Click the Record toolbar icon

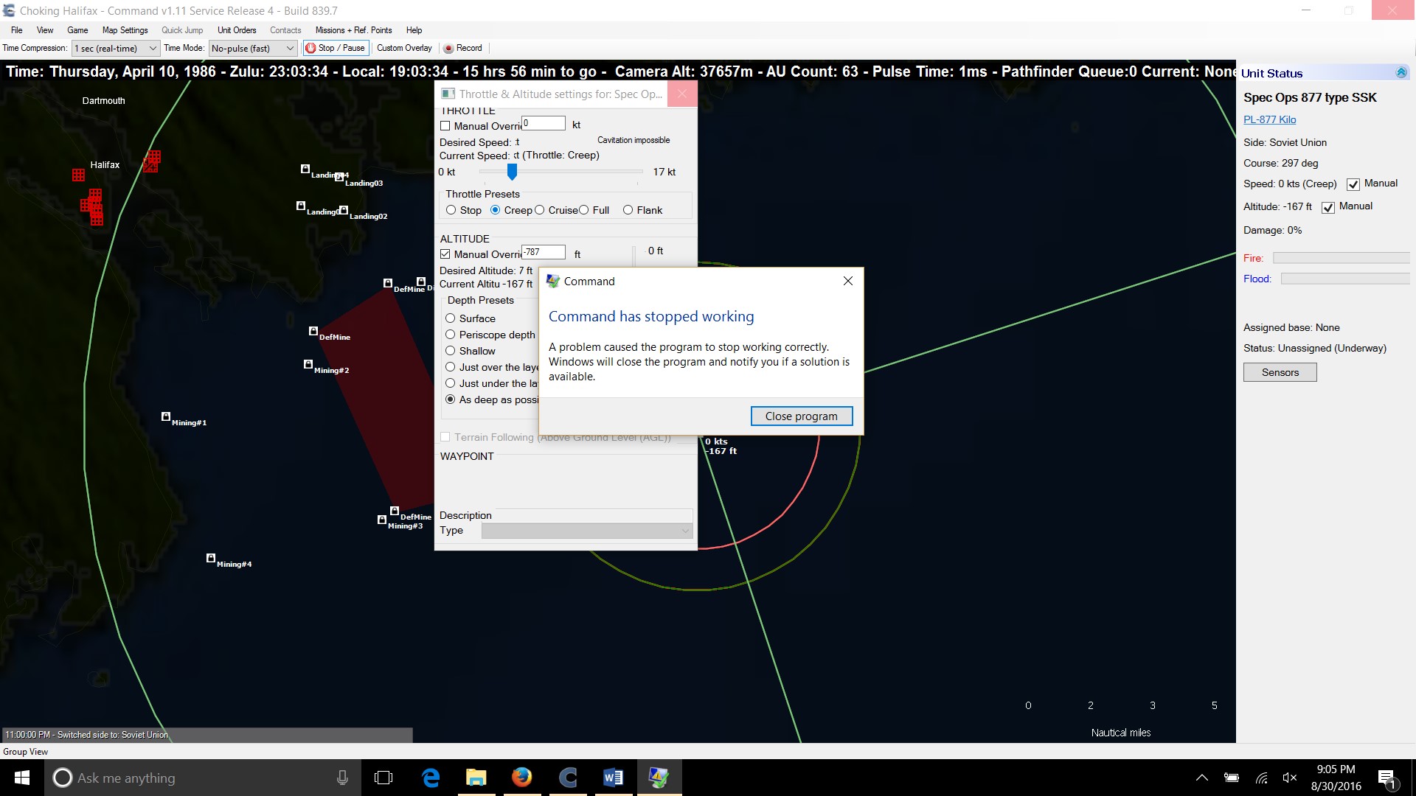click(x=448, y=49)
